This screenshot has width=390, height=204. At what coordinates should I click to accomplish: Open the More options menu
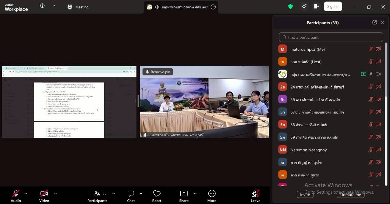click(212, 196)
